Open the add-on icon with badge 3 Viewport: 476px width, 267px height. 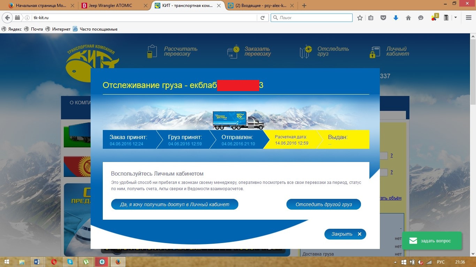click(x=435, y=17)
